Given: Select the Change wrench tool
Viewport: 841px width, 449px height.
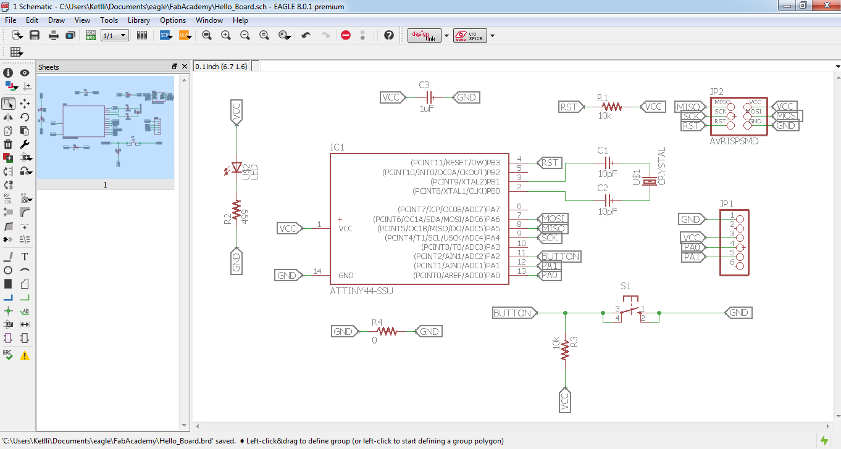Looking at the screenshot, I should (x=25, y=144).
